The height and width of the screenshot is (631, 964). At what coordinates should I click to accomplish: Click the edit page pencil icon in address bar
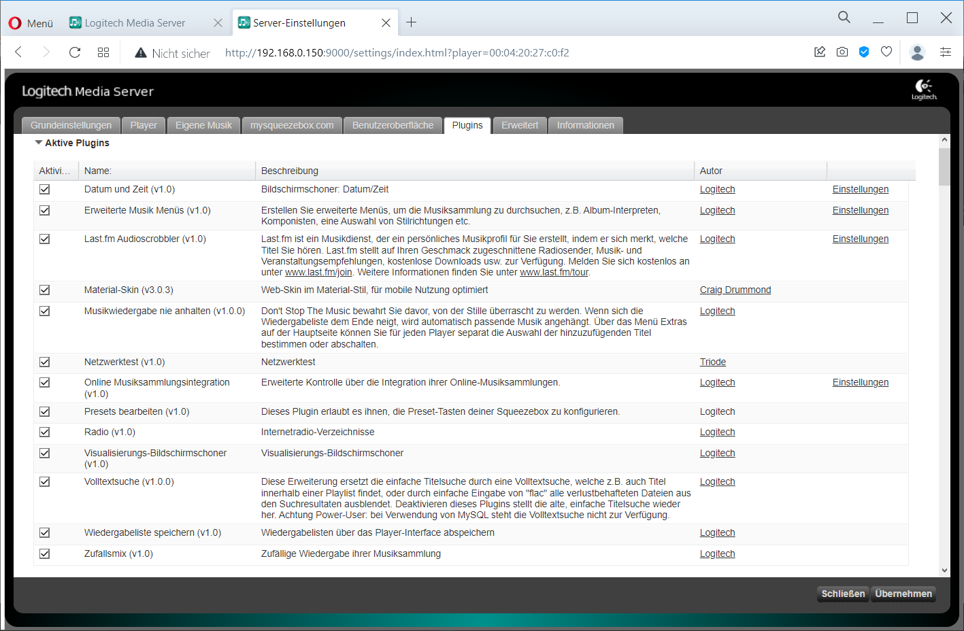(820, 52)
